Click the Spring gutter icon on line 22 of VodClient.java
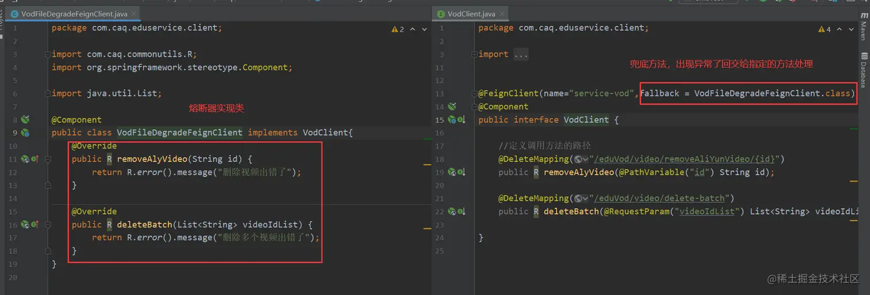The height and width of the screenshot is (295, 870). pyautogui.click(x=452, y=211)
